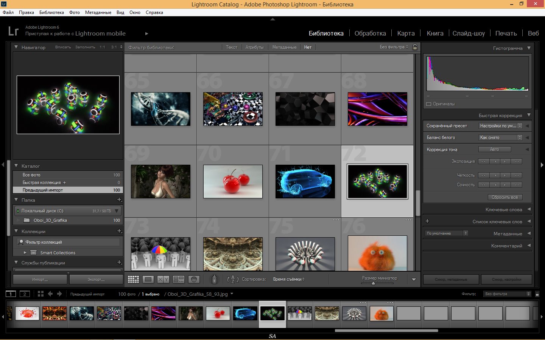Select the Painter spray can tool
Viewport: 545px width, 340px height.
pos(214,279)
